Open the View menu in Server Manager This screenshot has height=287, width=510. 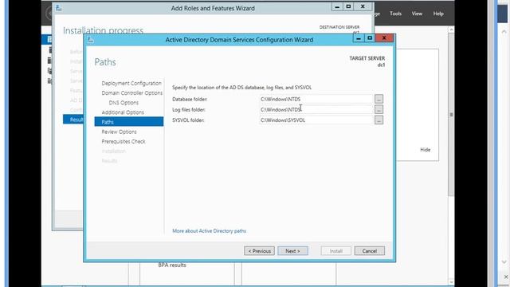[x=417, y=14]
